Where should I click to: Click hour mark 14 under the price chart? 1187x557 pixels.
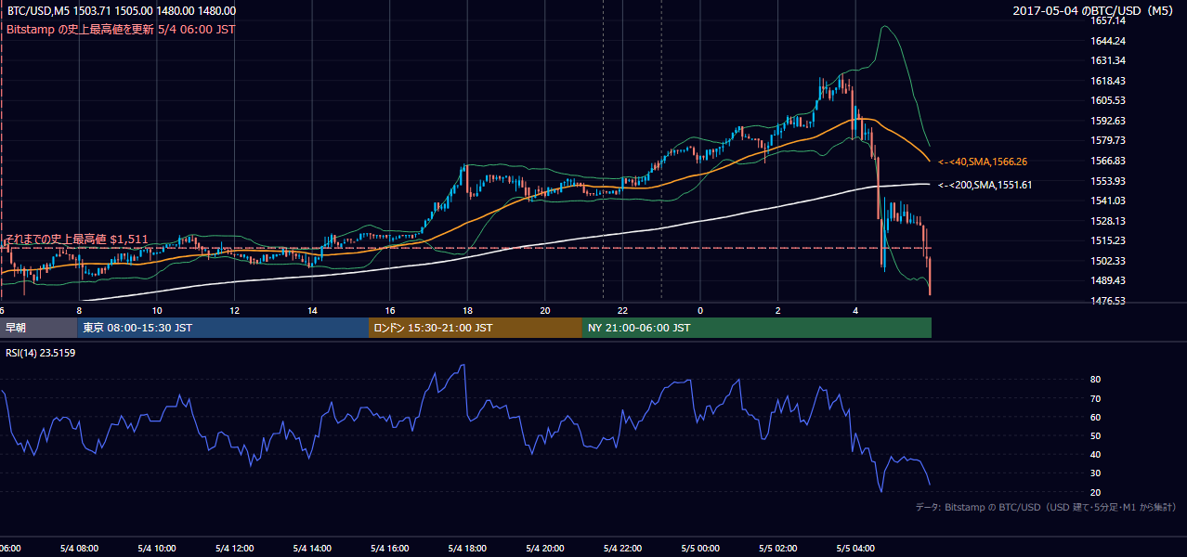312,310
